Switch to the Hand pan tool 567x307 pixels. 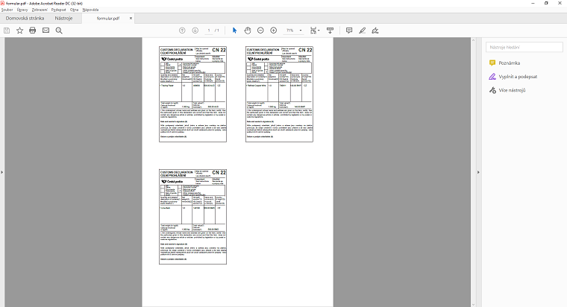tap(248, 31)
